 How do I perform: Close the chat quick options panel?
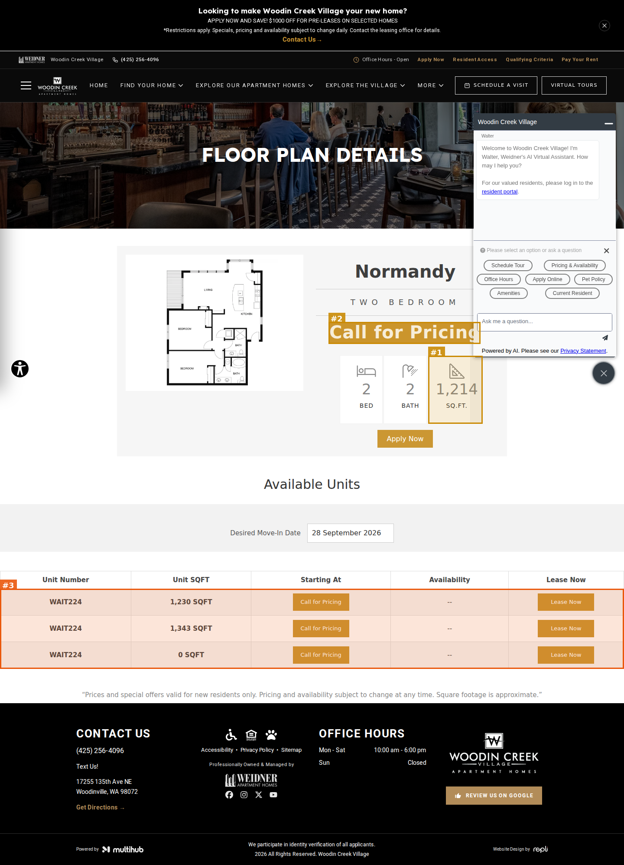point(607,251)
